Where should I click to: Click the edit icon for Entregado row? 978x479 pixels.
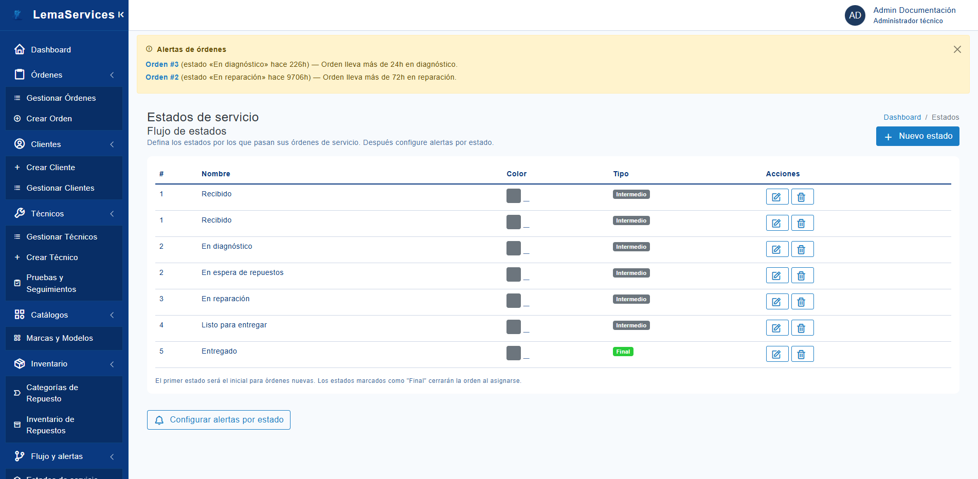[776, 354]
